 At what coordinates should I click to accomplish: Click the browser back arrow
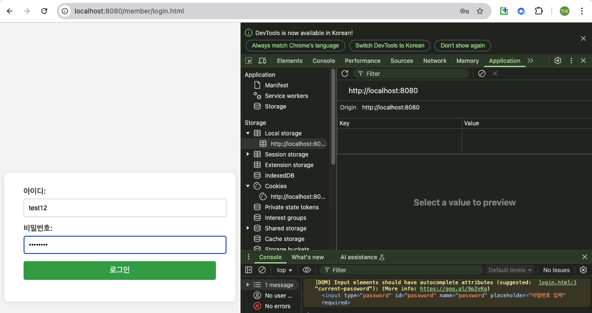click(x=10, y=11)
